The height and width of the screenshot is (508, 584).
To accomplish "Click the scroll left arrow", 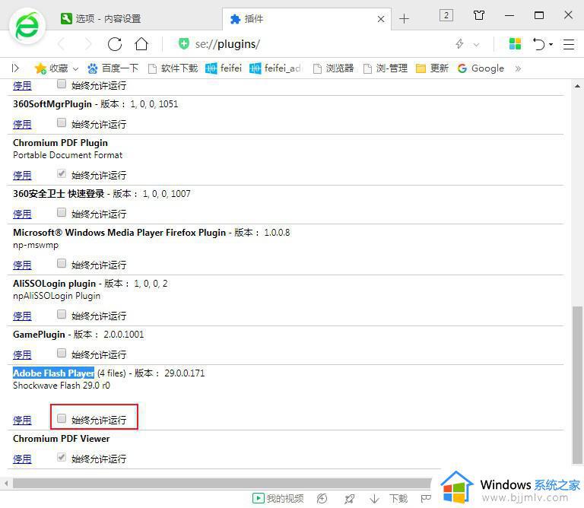I will point(6,484).
